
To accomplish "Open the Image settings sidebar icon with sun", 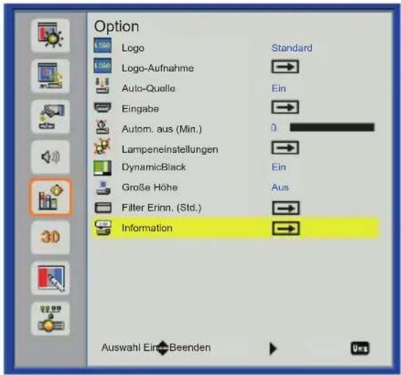I will pos(50,35).
